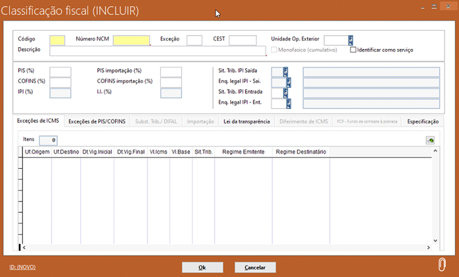459x277 pixels.
Task: Enable Identificar como serviço checkbox
Action: tap(353, 50)
